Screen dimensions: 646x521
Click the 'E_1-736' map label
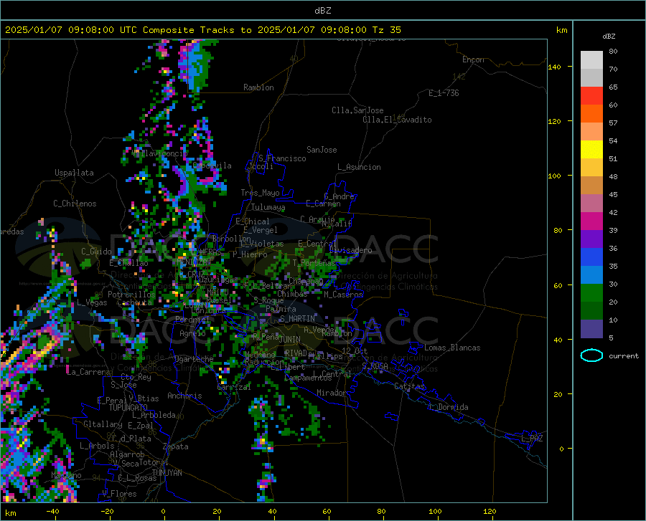click(444, 93)
